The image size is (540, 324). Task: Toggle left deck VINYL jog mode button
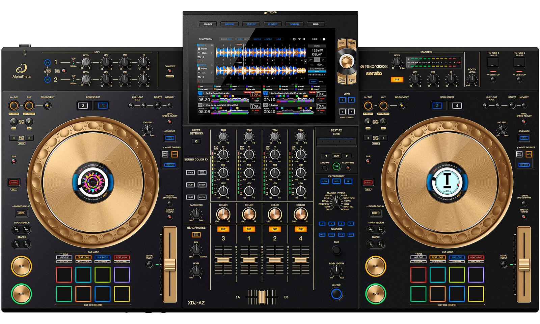point(170,138)
